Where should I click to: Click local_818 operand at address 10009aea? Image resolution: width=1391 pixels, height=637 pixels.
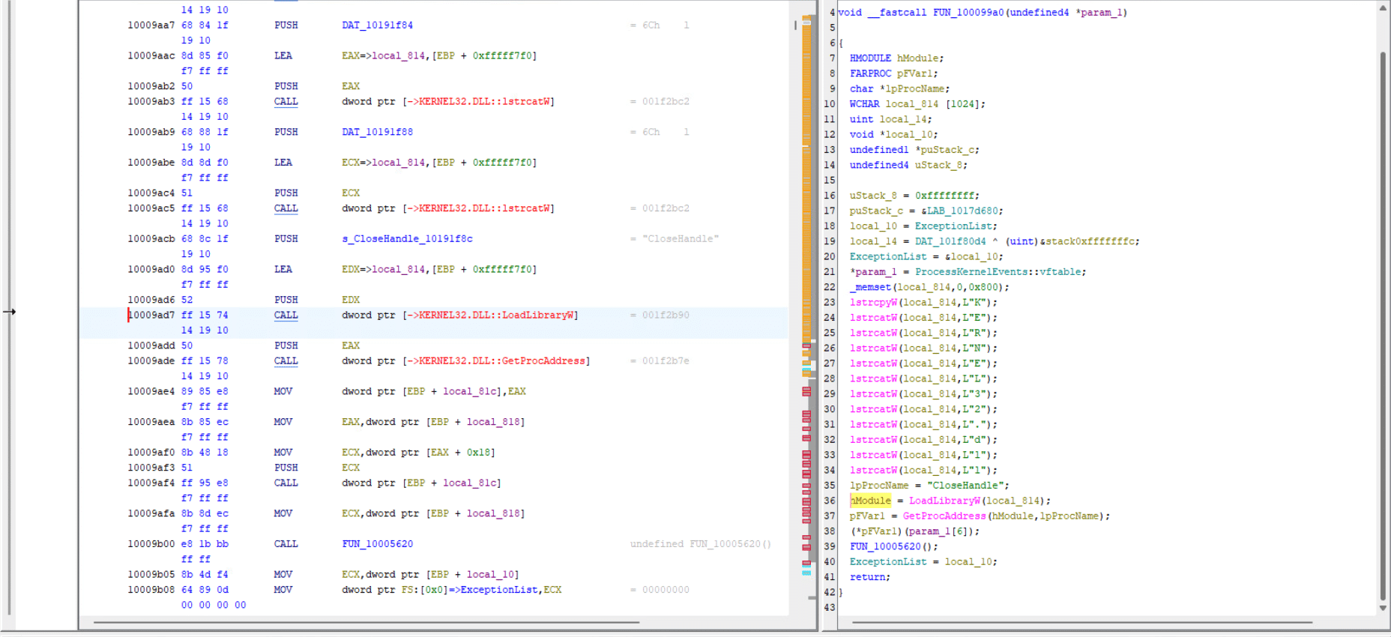click(x=493, y=423)
